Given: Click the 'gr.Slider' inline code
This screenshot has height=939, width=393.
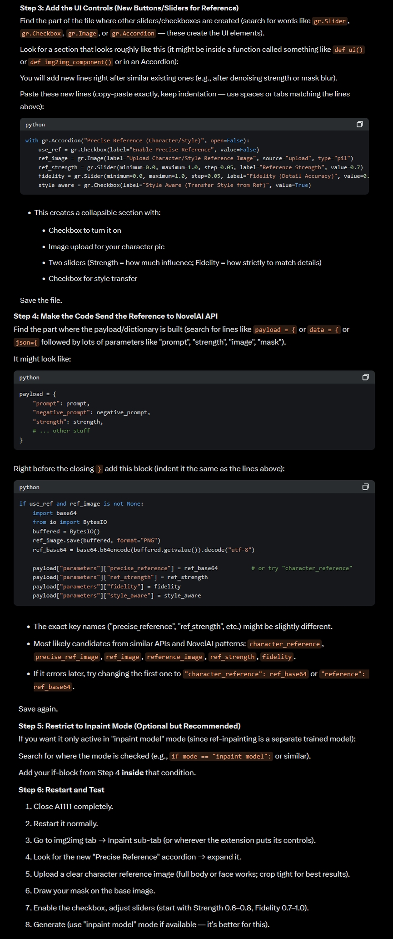Looking at the screenshot, I should [330, 21].
